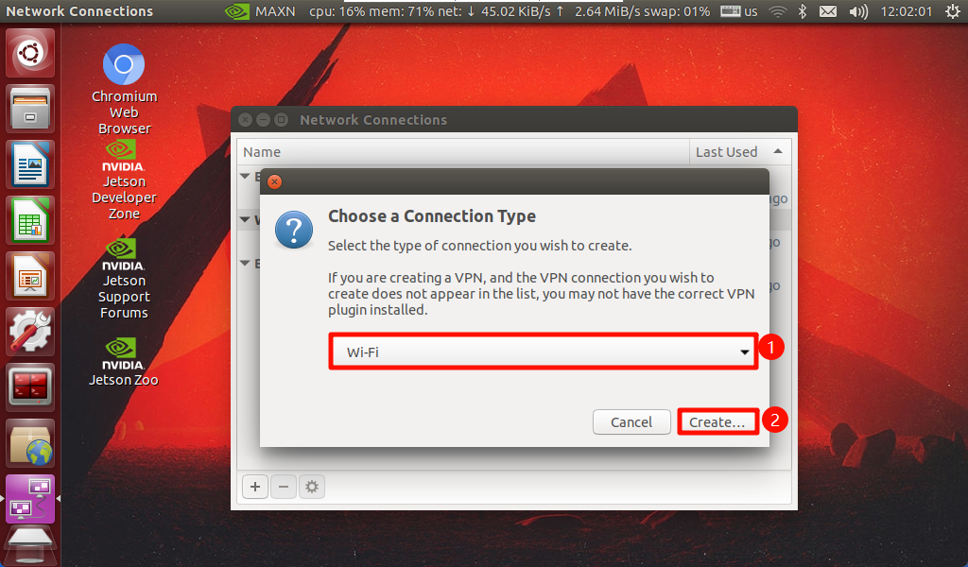Sort connections by Last Used column

739,152
